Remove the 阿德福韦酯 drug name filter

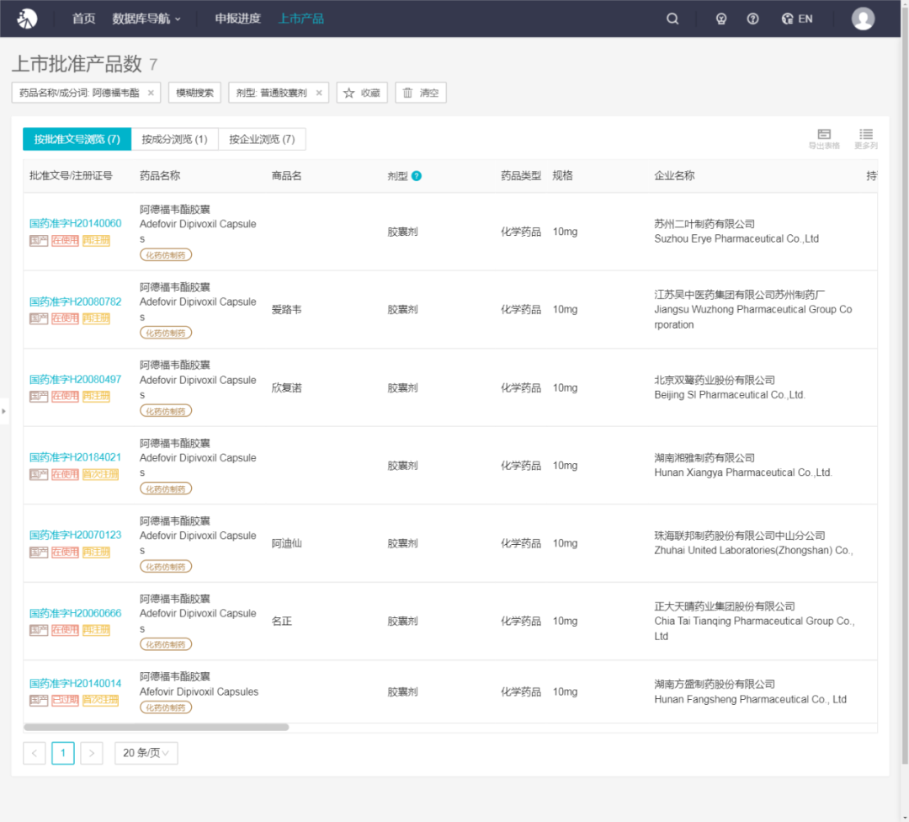pos(151,93)
